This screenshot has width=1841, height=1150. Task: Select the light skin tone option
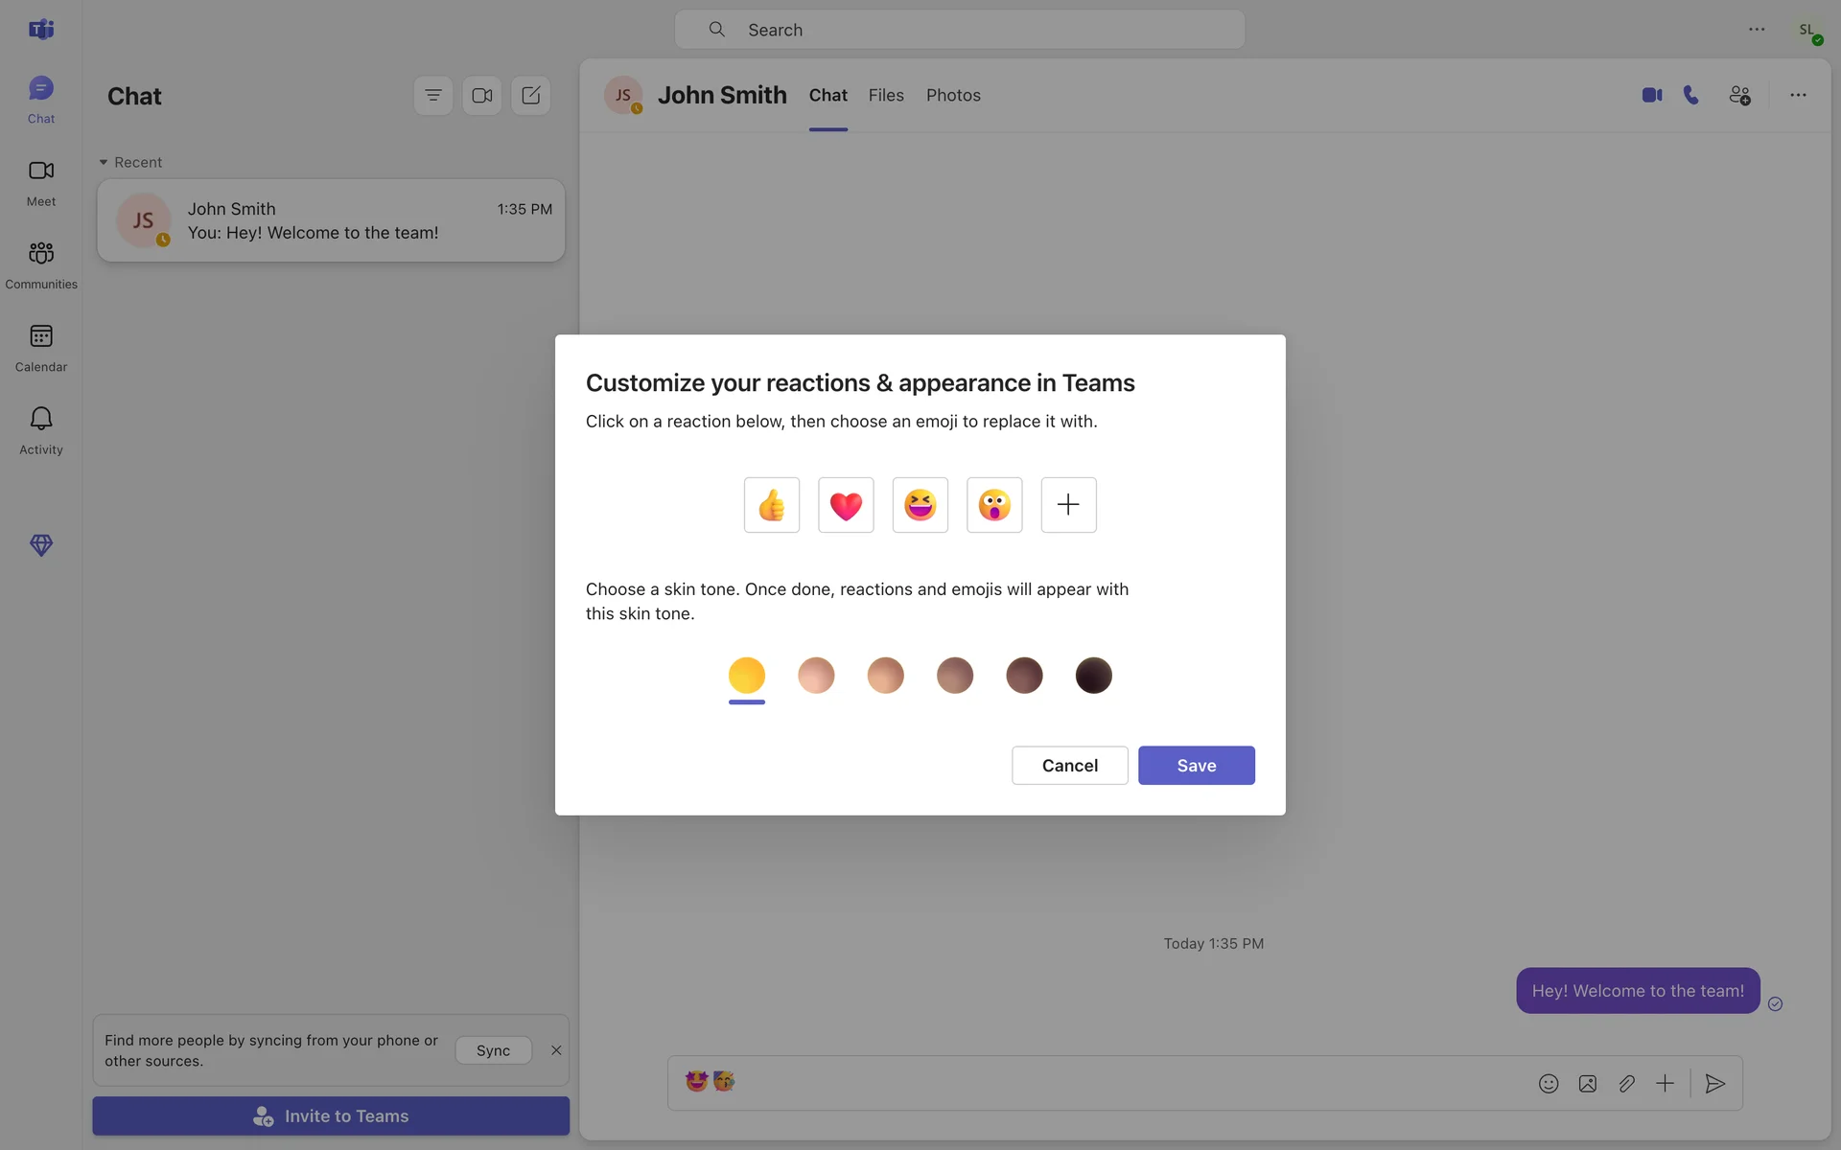[816, 676]
